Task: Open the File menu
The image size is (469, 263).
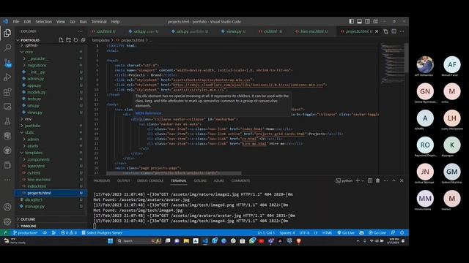Action: (16, 21)
